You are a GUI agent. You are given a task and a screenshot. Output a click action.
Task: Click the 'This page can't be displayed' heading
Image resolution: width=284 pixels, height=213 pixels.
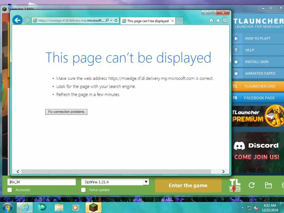pyautogui.click(x=128, y=58)
